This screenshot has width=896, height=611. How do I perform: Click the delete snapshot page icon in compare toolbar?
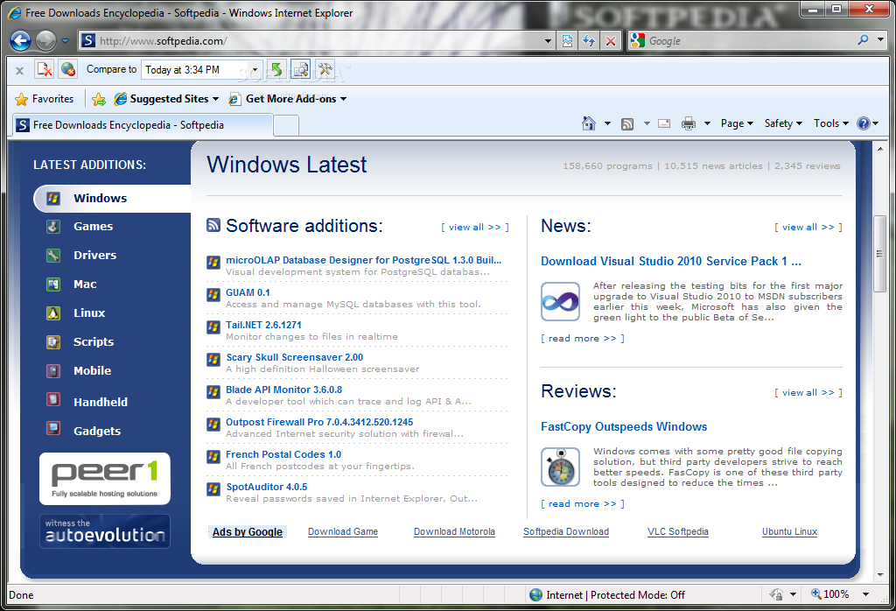tap(44, 69)
